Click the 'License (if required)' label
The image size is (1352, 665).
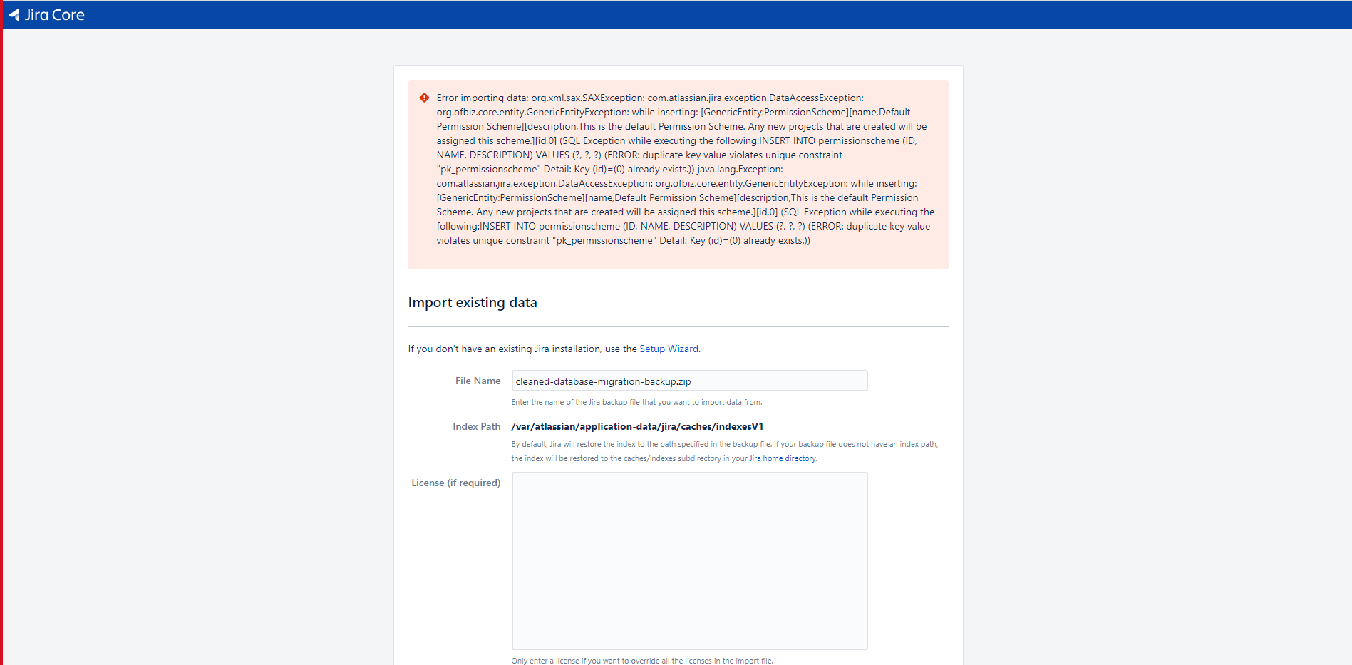pos(455,483)
